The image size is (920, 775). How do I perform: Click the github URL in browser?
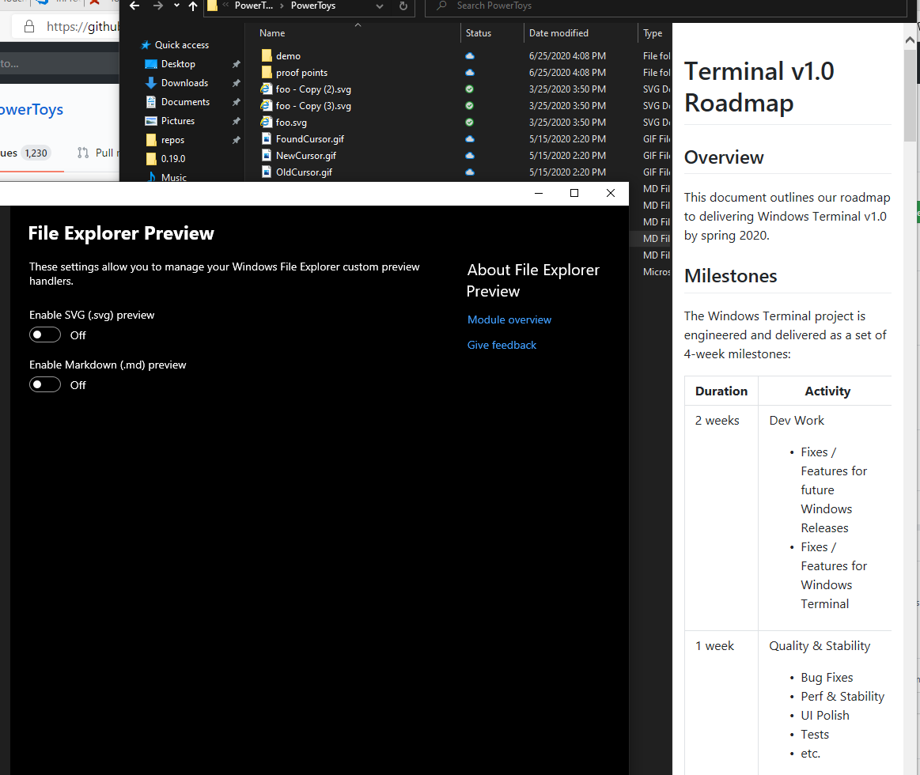(83, 26)
